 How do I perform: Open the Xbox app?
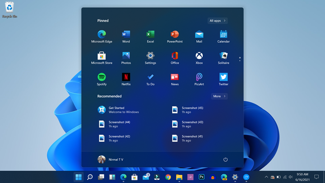pyautogui.click(x=199, y=58)
